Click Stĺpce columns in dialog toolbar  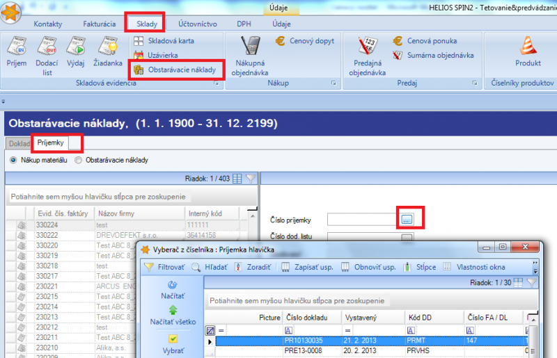click(x=420, y=267)
